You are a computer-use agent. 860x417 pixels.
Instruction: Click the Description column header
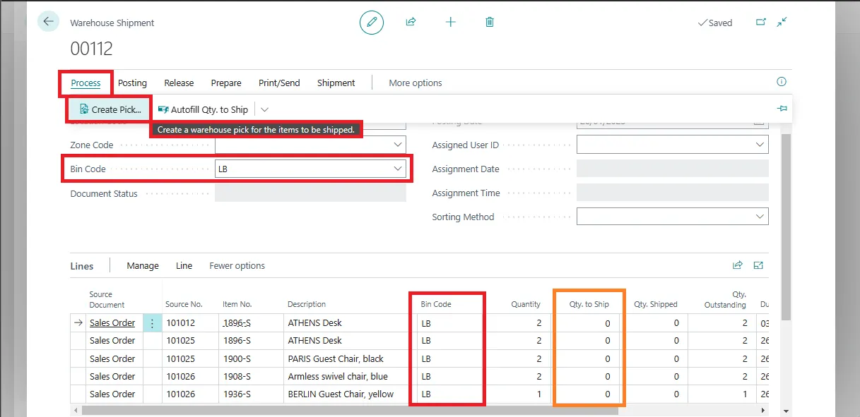pyautogui.click(x=307, y=304)
